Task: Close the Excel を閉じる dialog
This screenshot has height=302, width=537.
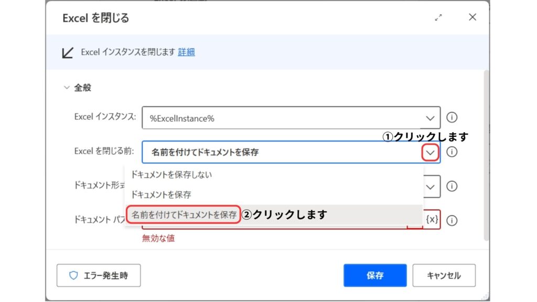Action: point(472,17)
